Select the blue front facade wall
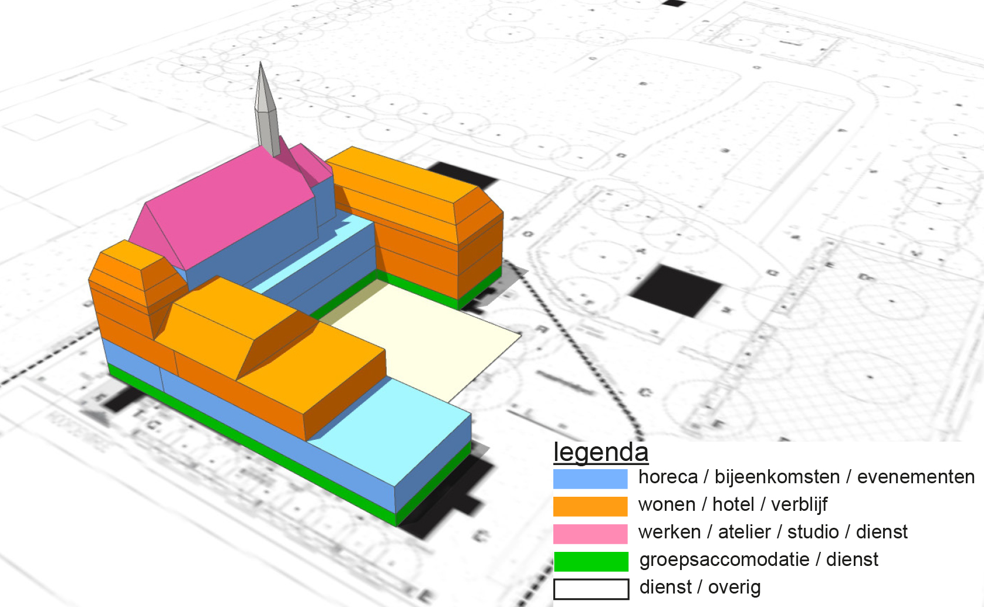984x607 pixels. (x=264, y=428)
